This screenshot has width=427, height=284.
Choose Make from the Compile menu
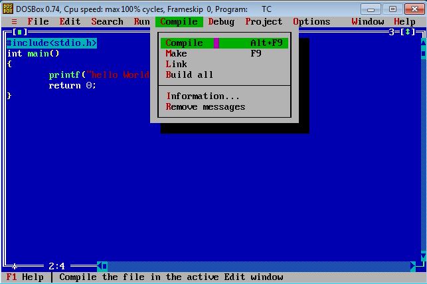tap(224, 53)
